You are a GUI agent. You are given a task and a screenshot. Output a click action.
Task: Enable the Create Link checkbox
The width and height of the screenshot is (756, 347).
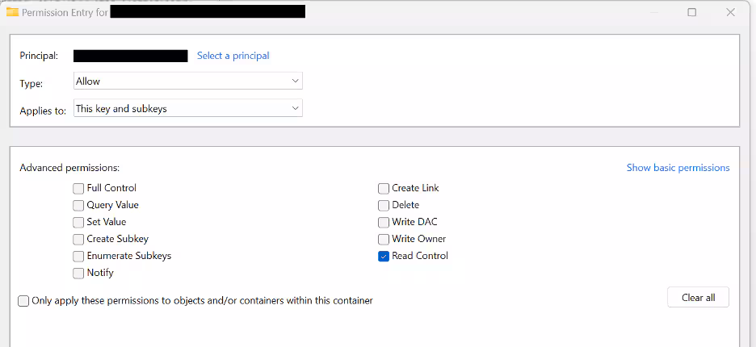coord(384,188)
